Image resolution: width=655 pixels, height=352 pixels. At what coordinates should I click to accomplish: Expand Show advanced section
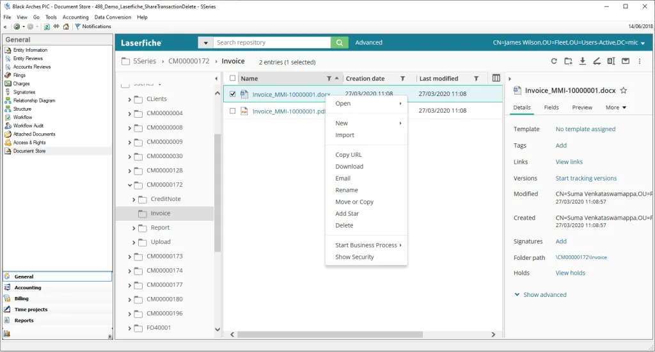540,295
